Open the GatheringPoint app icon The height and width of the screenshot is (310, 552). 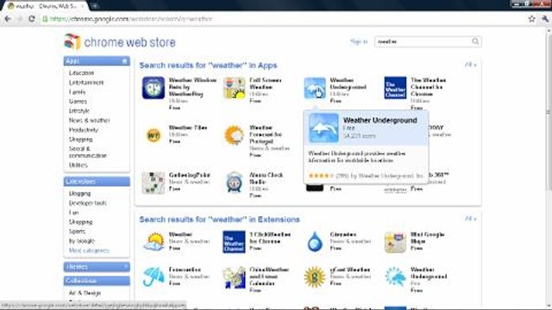click(x=154, y=183)
